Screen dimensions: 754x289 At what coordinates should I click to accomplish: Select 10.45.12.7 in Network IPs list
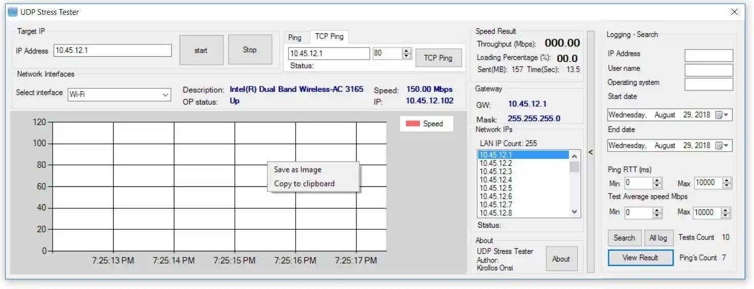(x=523, y=205)
